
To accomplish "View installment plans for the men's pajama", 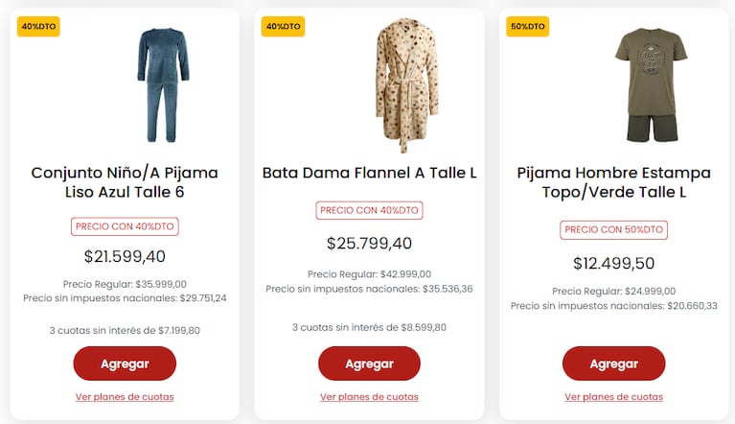I will [x=613, y=396].
